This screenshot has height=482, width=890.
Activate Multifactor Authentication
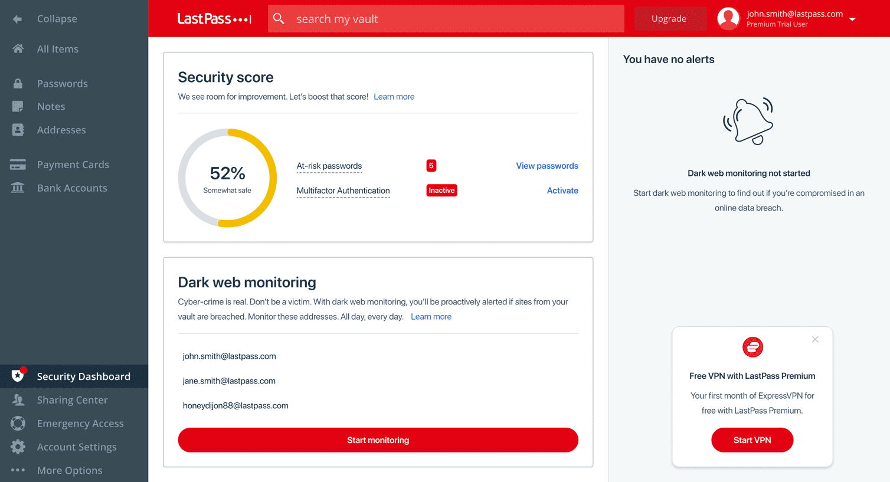(562, 190)
